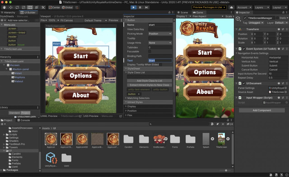Click the Step forward button

(146, 7)
